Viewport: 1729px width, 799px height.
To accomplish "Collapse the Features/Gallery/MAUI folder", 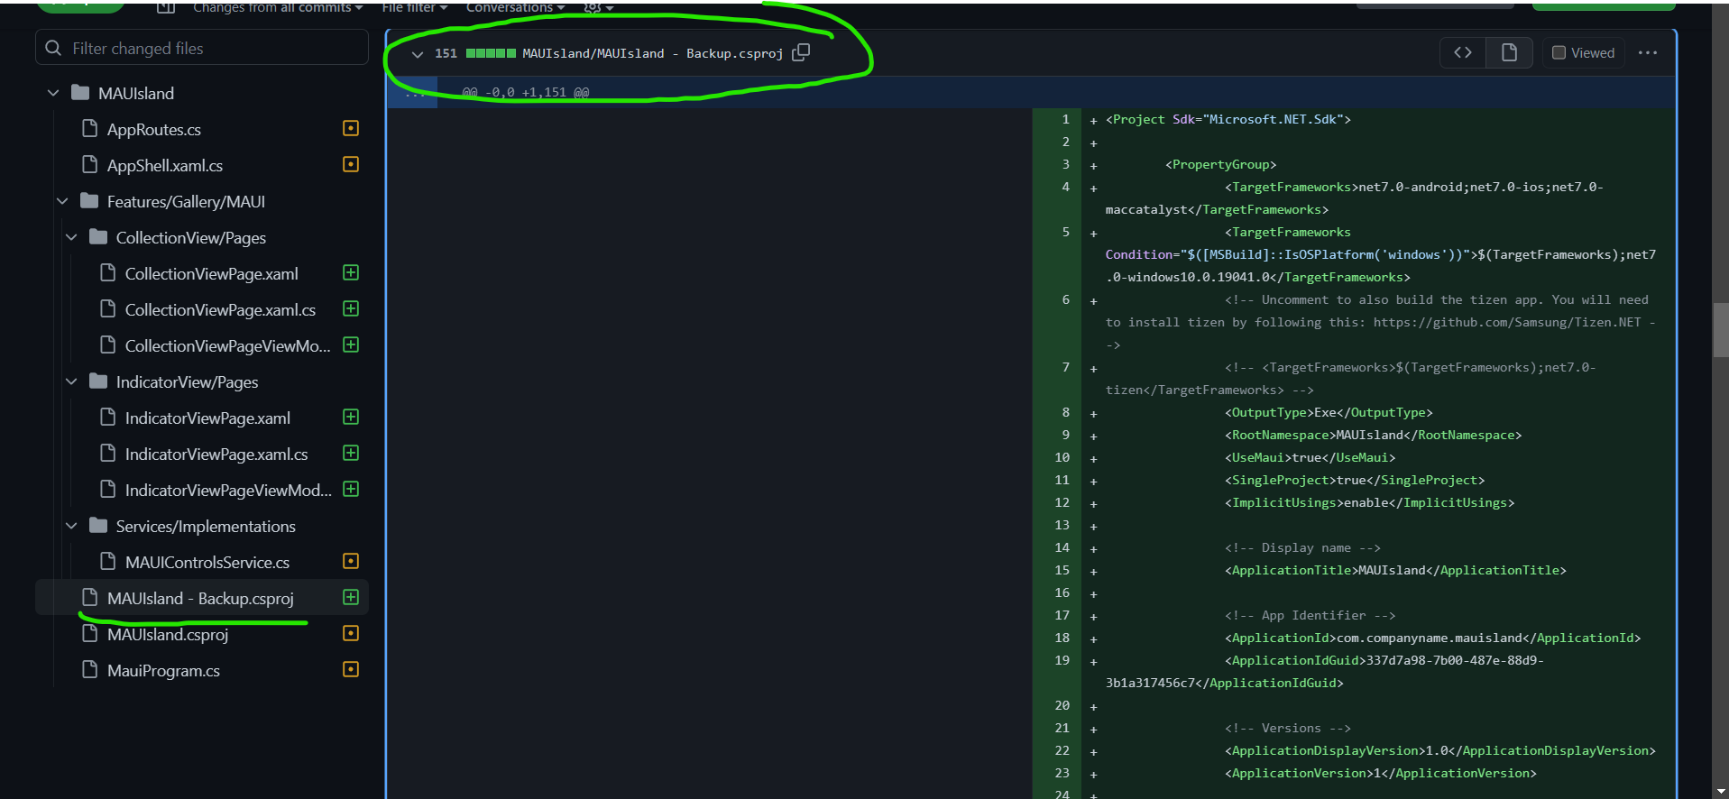I will [62, 201].
